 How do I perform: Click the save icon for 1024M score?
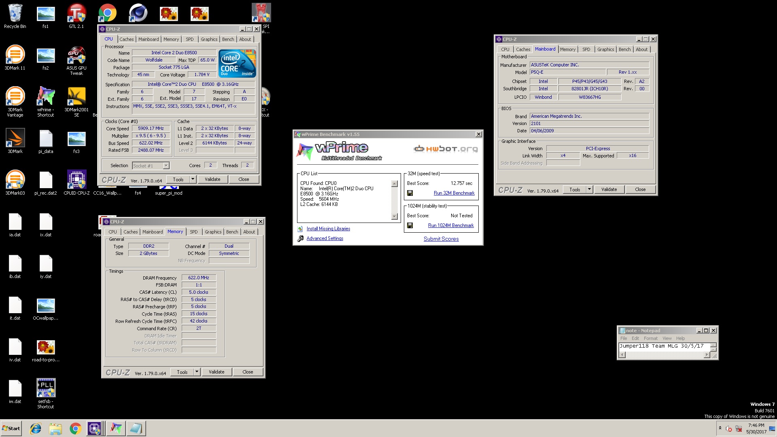tap(410, 226)
